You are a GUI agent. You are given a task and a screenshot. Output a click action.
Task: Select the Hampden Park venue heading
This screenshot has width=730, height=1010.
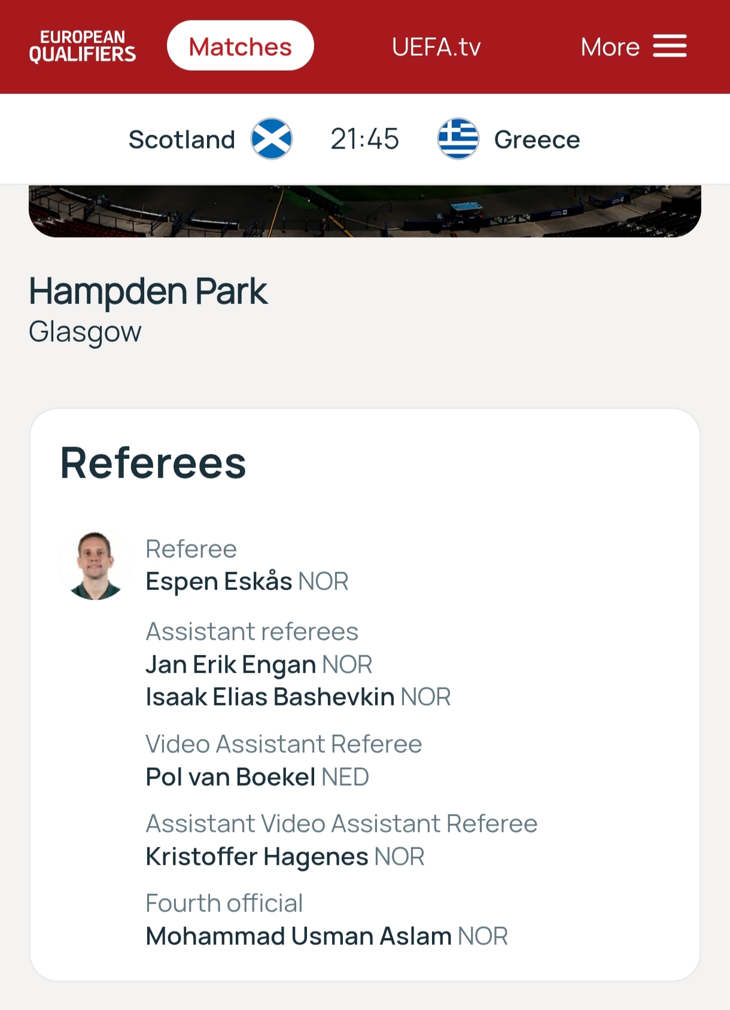click(148, 291)
